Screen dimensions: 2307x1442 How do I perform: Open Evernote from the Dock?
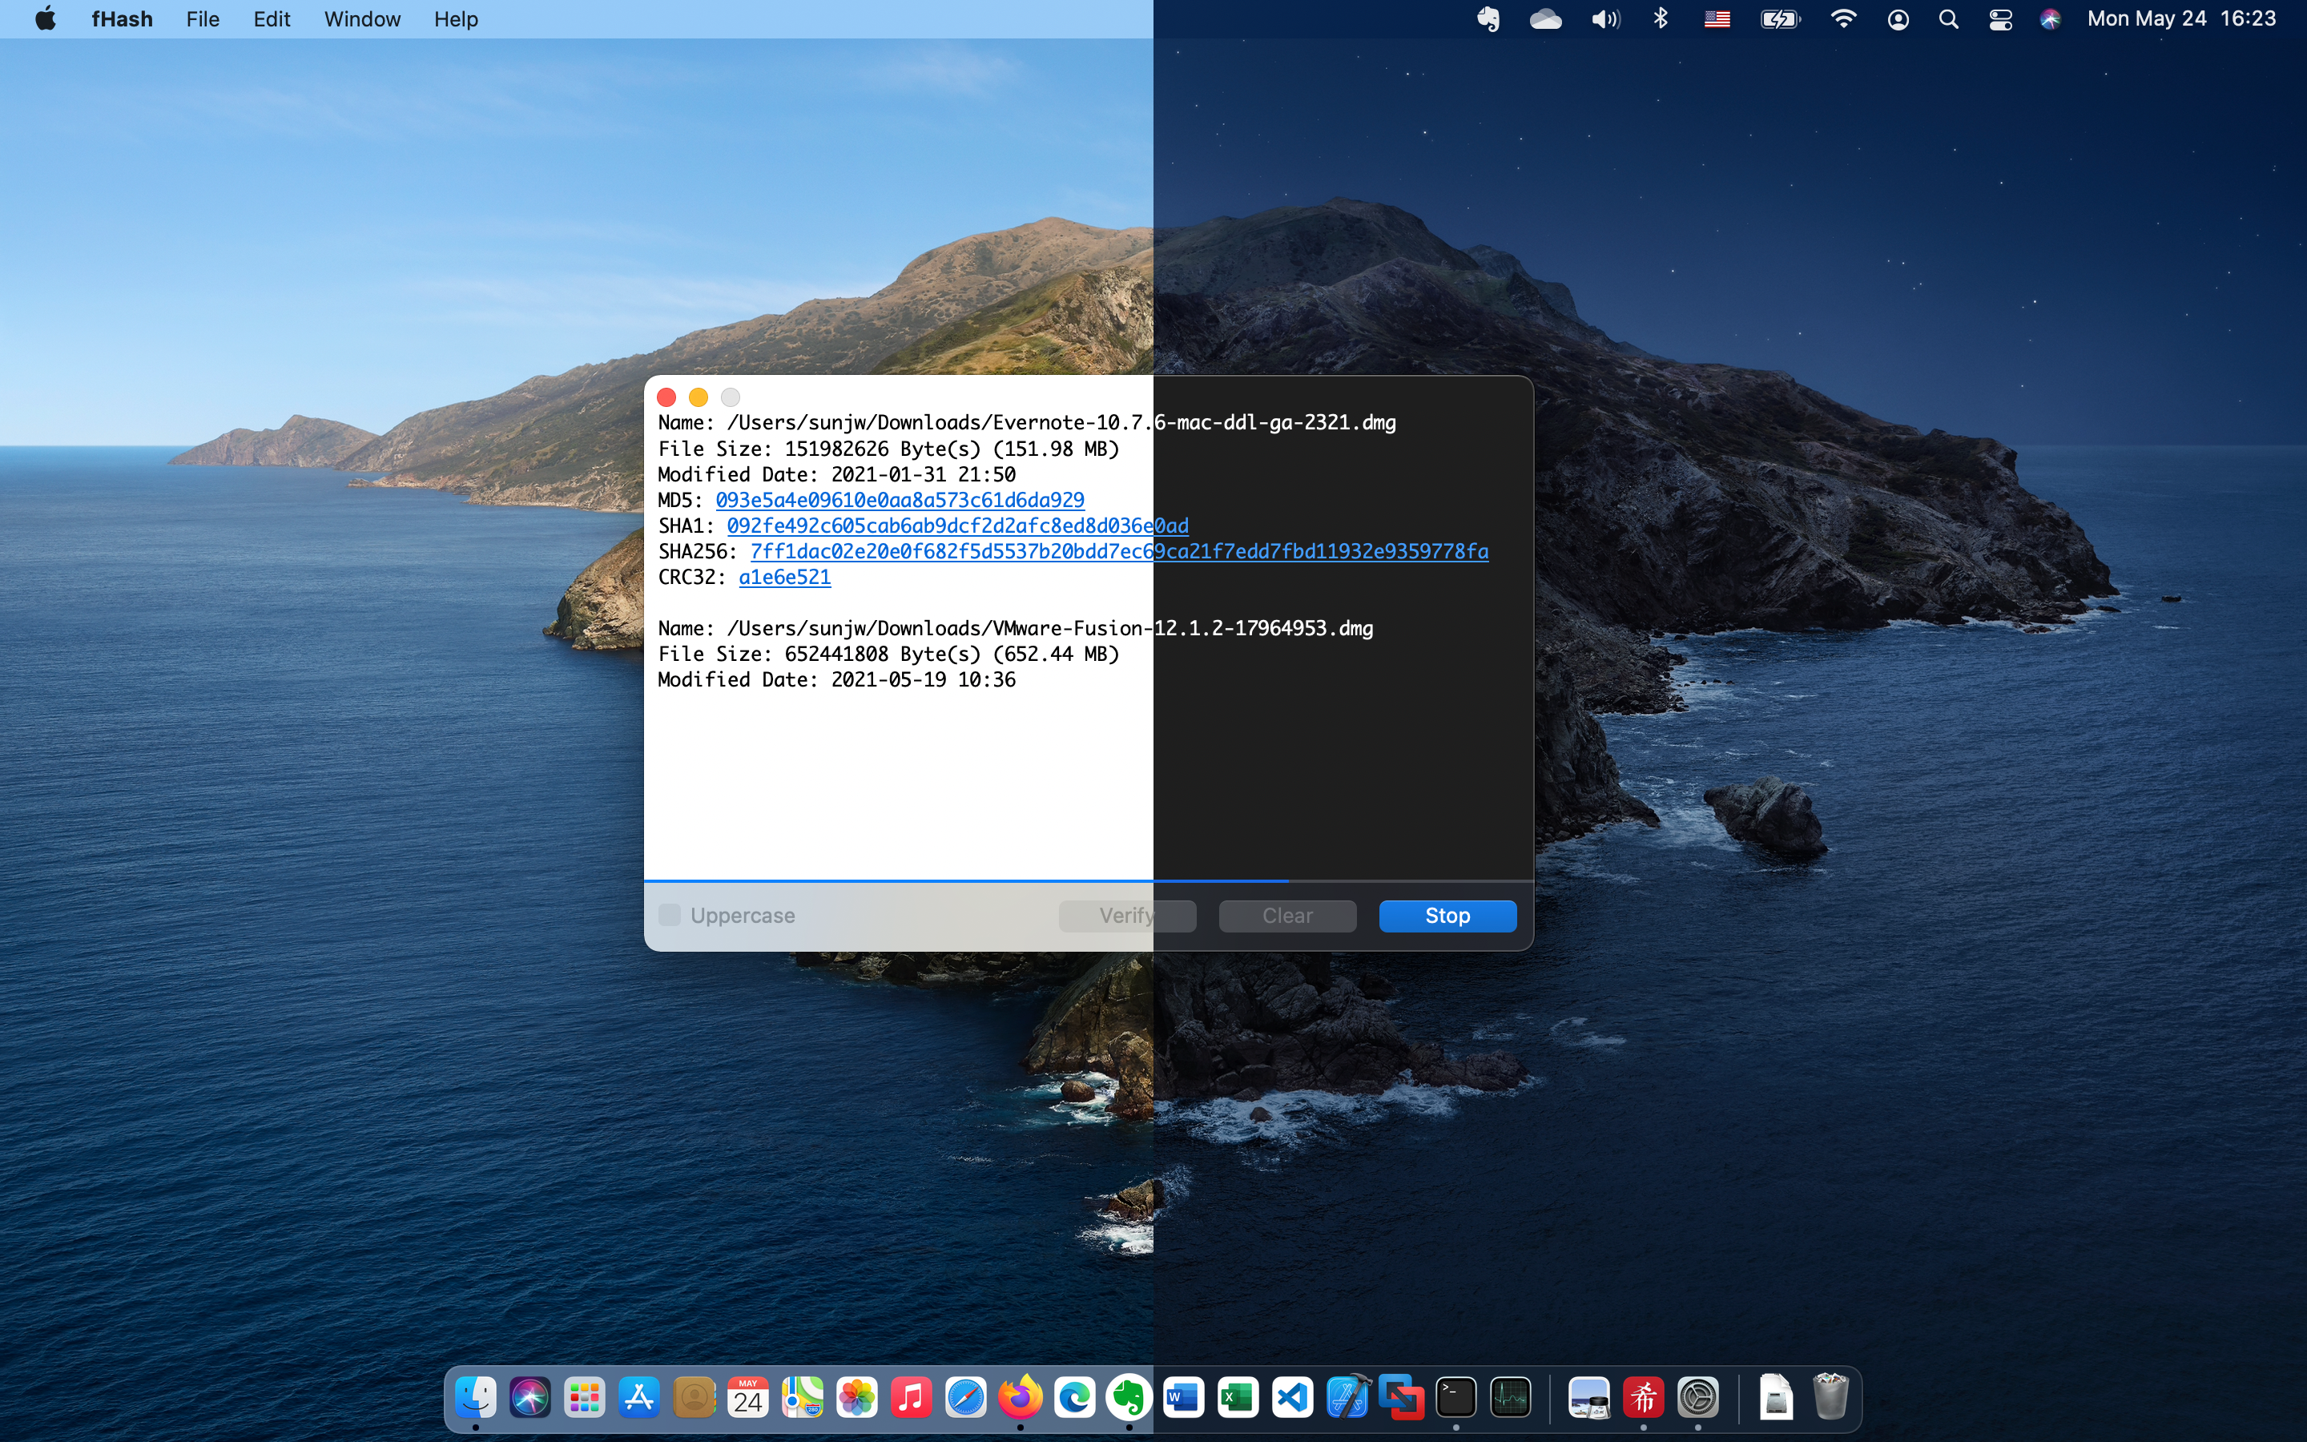[1129, 1397]
